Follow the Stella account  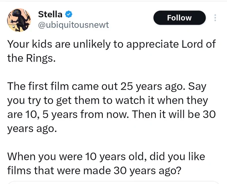tap(179, 18)
